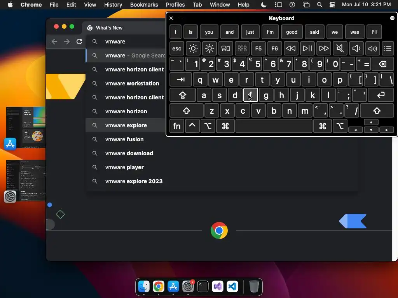398x298 pixels.
Task: Toggle the fn key
Action: 177,126
